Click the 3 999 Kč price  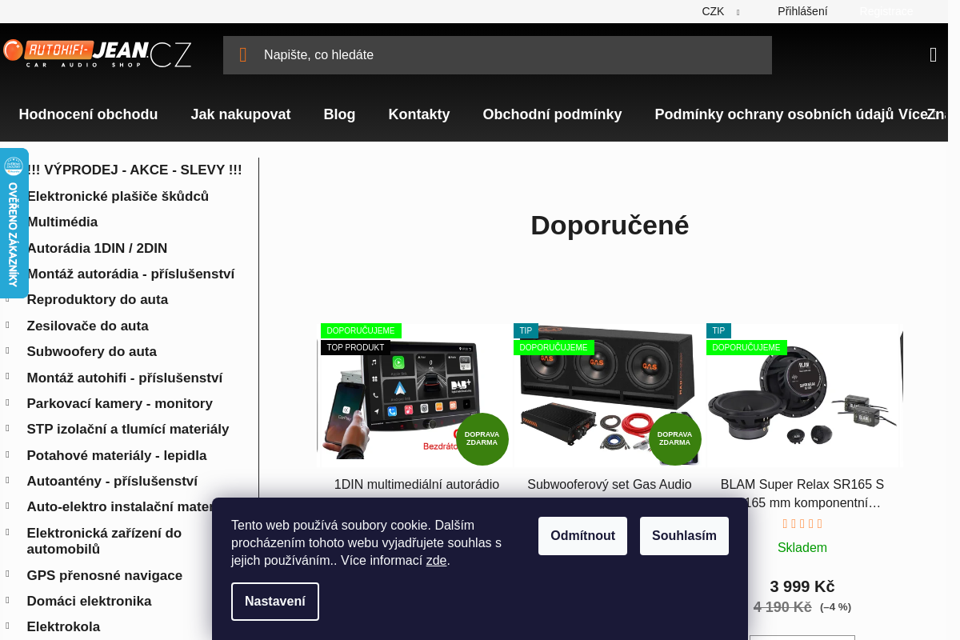tap(802, 586)
